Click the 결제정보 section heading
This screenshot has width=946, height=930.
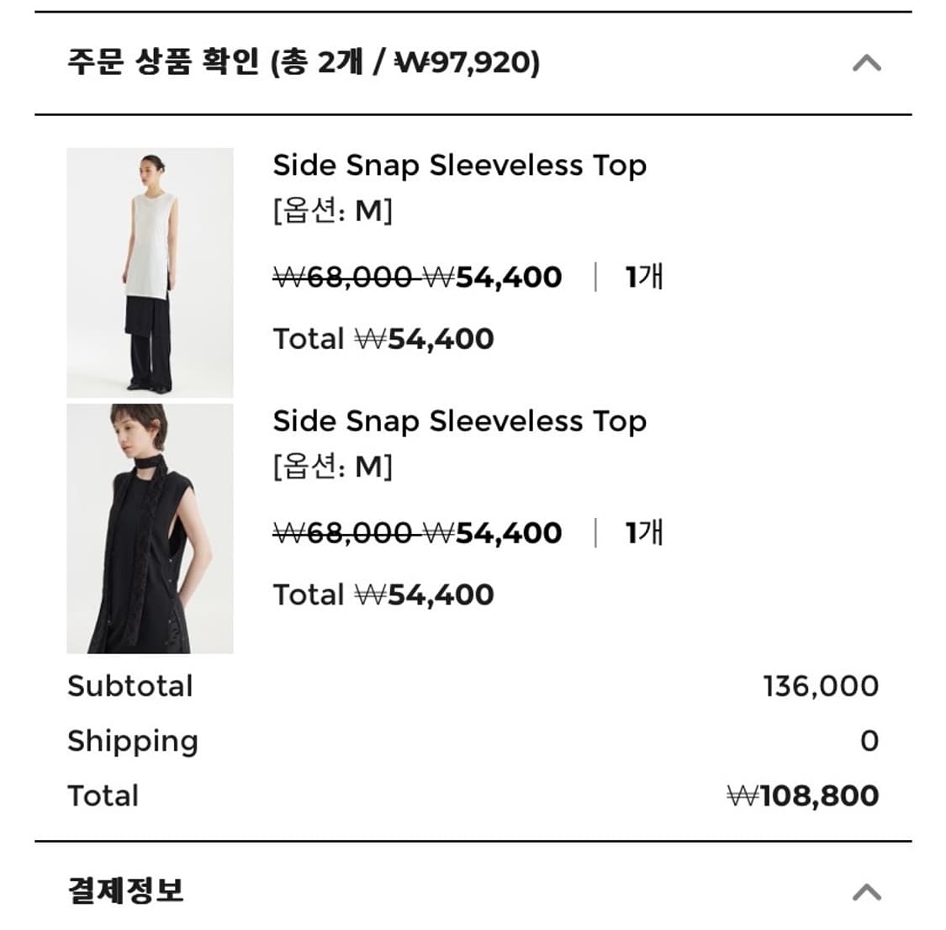coord(125,890)
